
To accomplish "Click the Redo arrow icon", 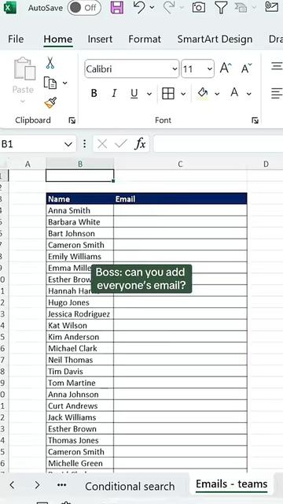I will click(x=169, y=7).
